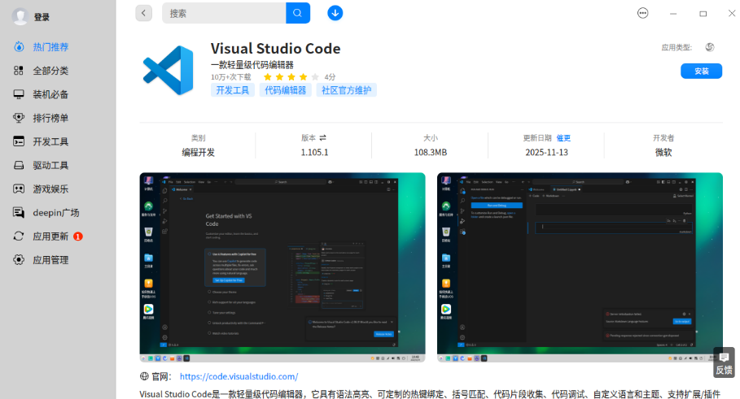The image size is (740, 399).
Task: Select 热门推荐 in the sidebar
Action: (50, 47)
